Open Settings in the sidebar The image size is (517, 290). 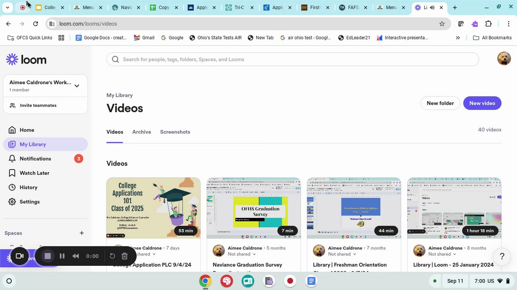[45, 202]
